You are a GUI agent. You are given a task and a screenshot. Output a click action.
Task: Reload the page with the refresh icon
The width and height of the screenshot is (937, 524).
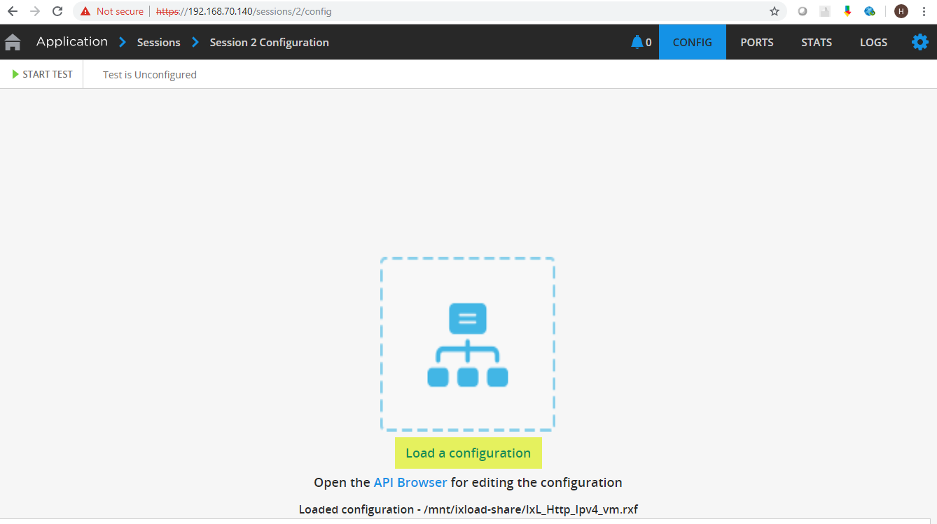pyautogui.click(x=57, y=11)
